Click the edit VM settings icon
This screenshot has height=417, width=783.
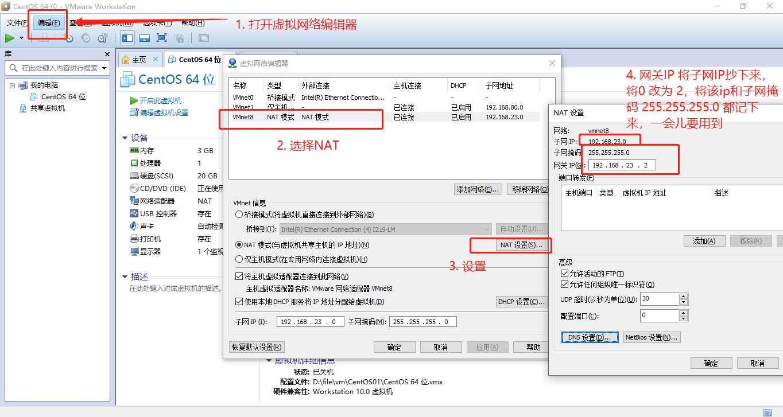[x=135, y=113]
